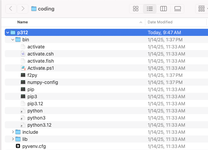Select the python file name
Image resolution: width=208 pixels, height=150 pixels.
tap(35, 111)
